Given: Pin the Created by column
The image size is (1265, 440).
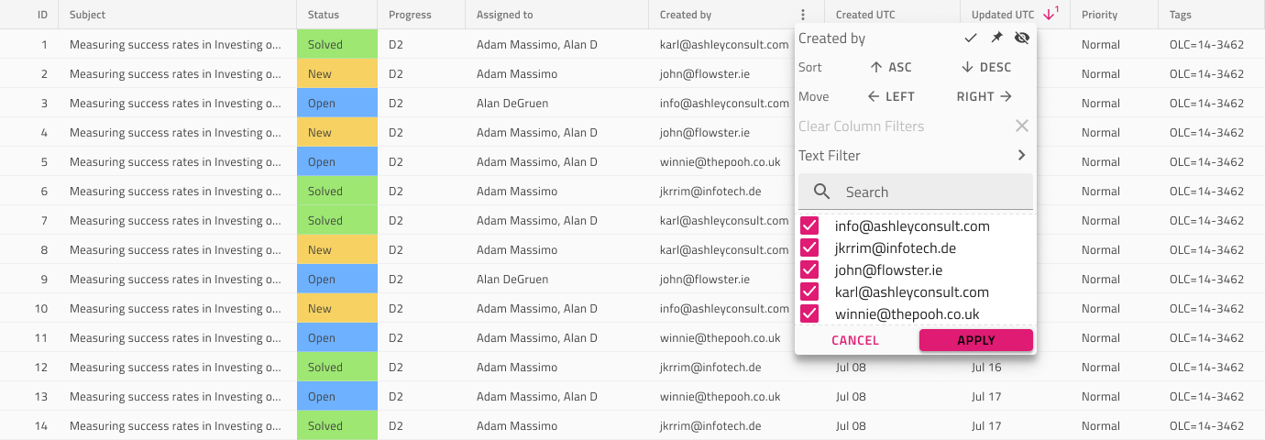Looking at the screenshot, I should pyautogui.click(x=996, y=38).
